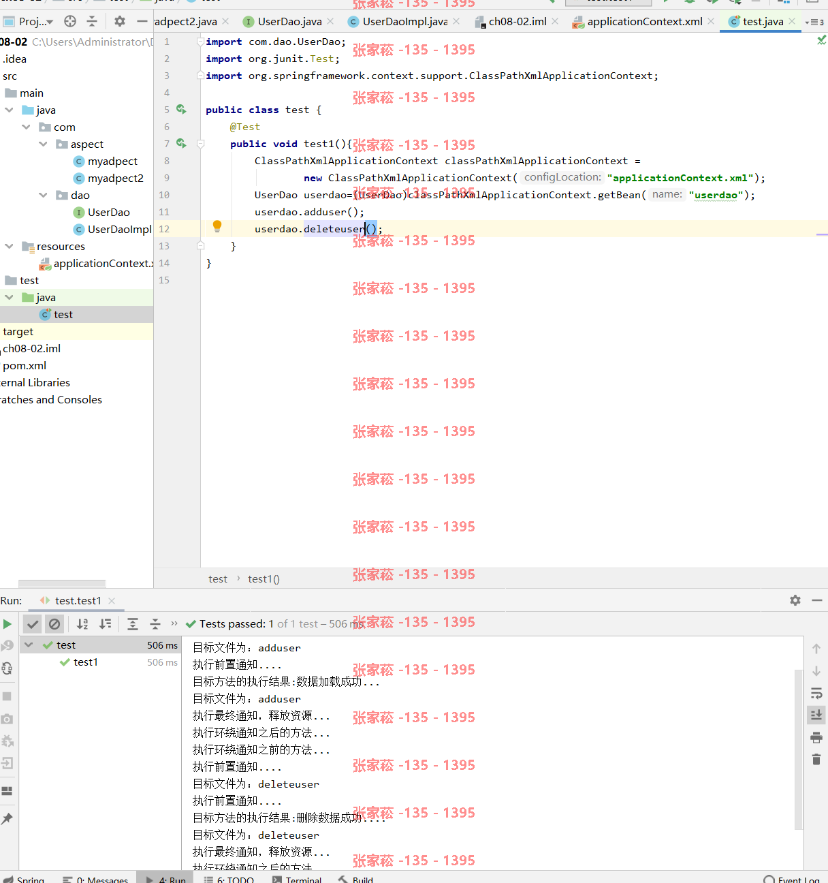Clear console with trash icon
828x883 pixels.
816,759
